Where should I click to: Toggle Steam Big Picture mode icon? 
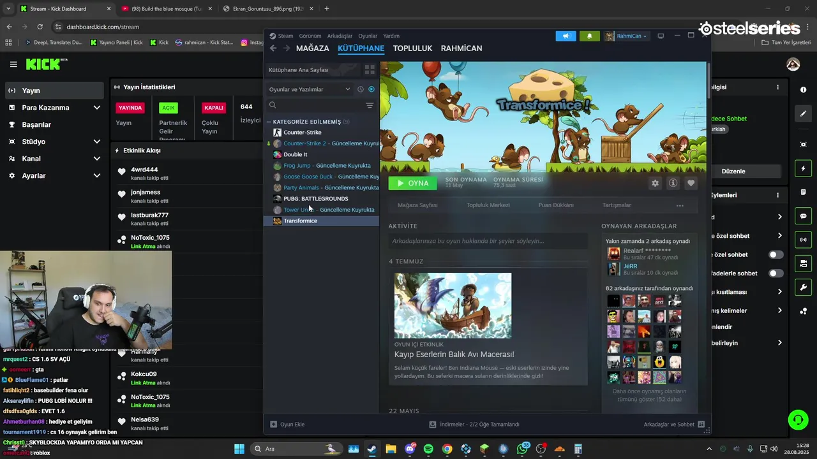pos(661,36)
